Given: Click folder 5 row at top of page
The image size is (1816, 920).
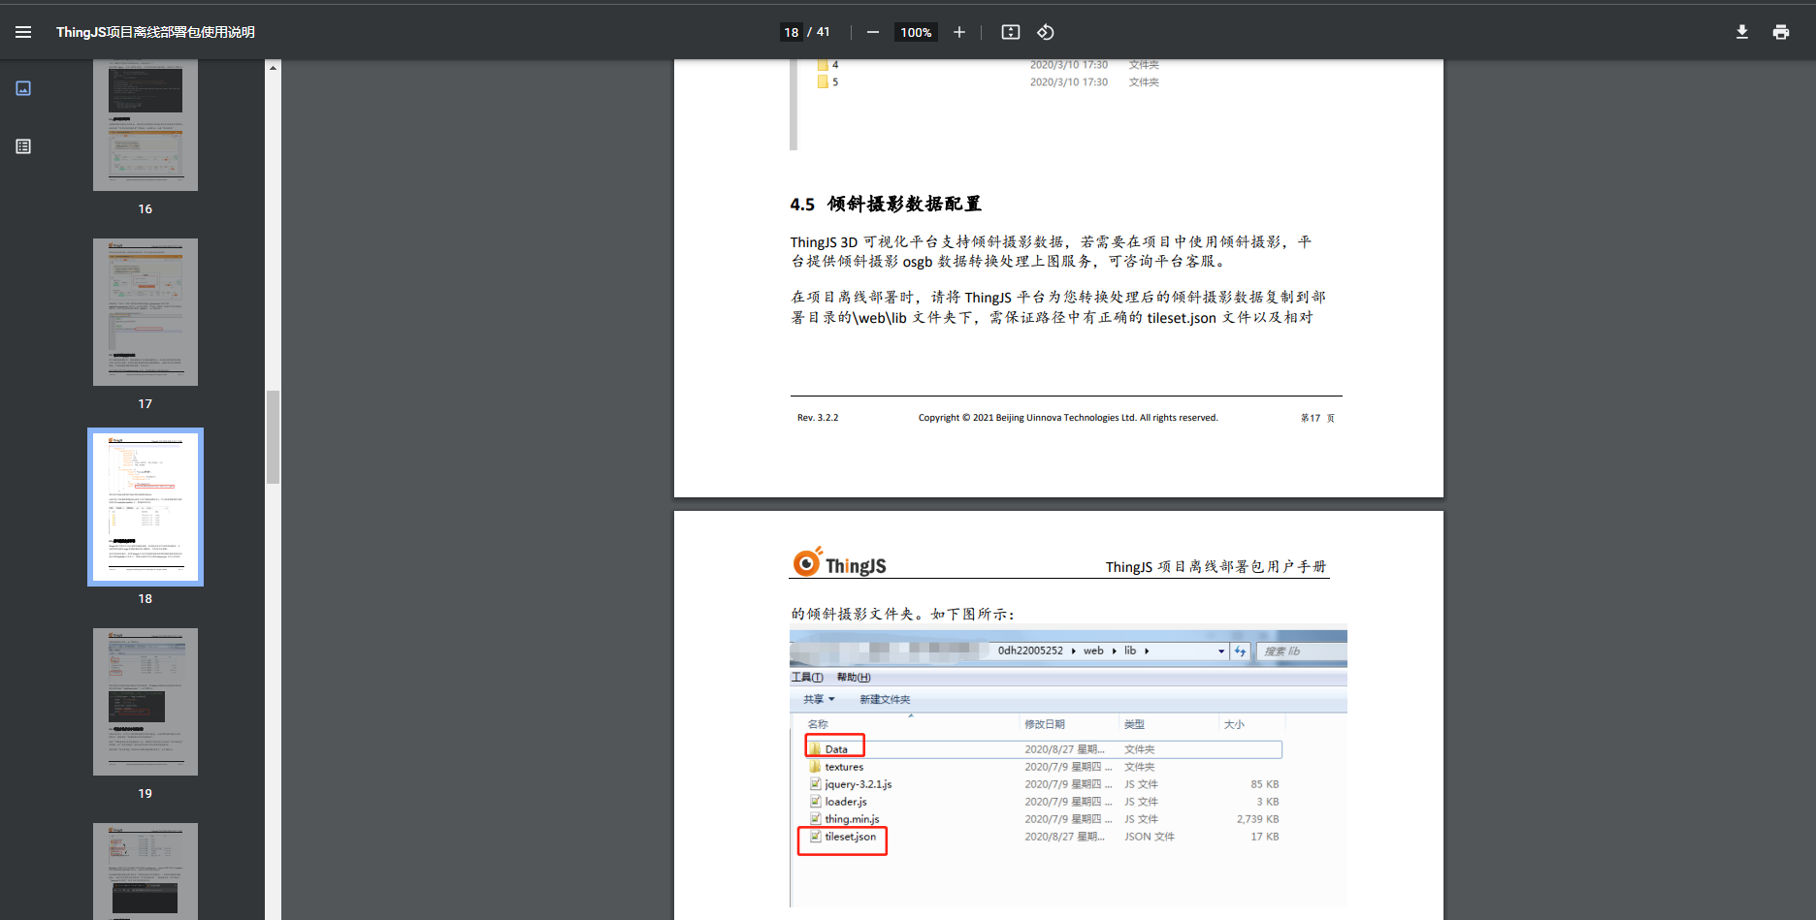Looking at the screenshot, I should [x=988, y=82].
